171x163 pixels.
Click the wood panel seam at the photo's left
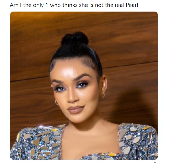[x=29, y=79]
